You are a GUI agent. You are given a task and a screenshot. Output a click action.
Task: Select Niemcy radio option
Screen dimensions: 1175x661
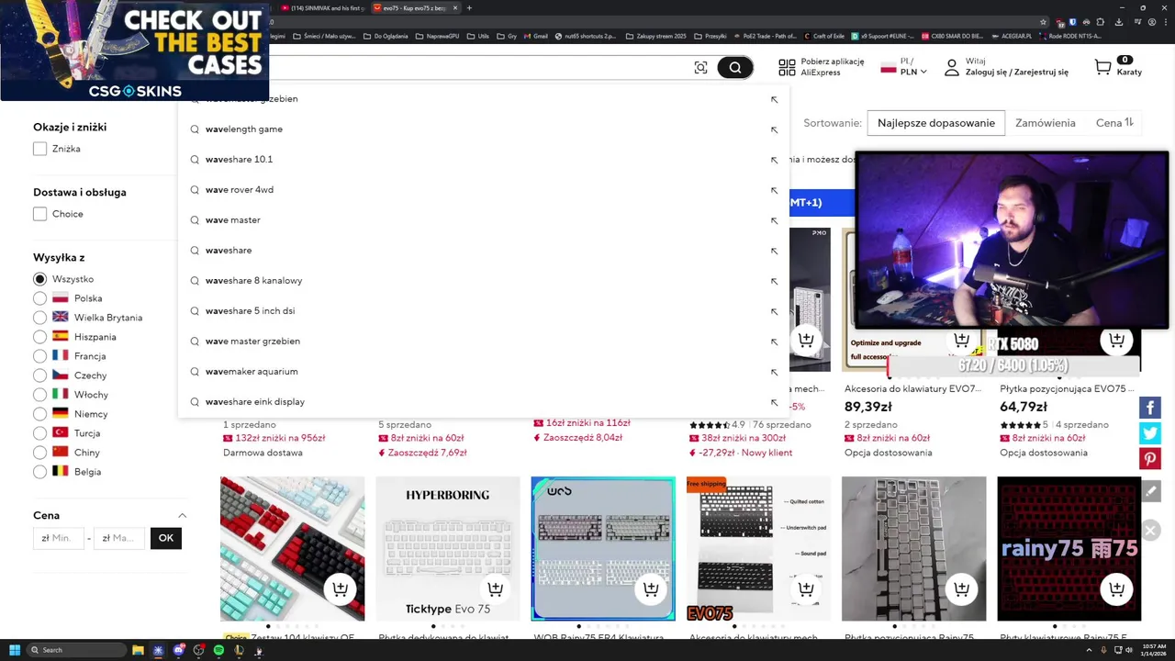coord(39,414)
